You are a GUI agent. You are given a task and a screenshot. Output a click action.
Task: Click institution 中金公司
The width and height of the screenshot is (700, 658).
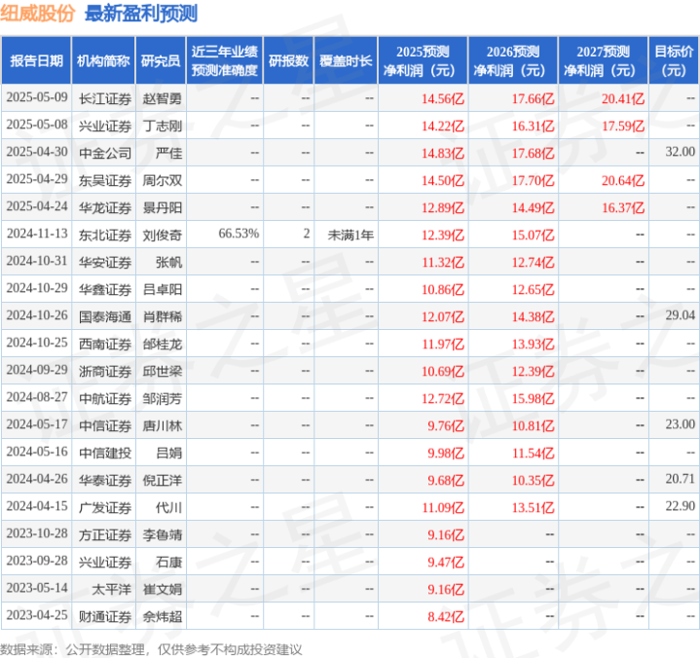pos(105,153)
